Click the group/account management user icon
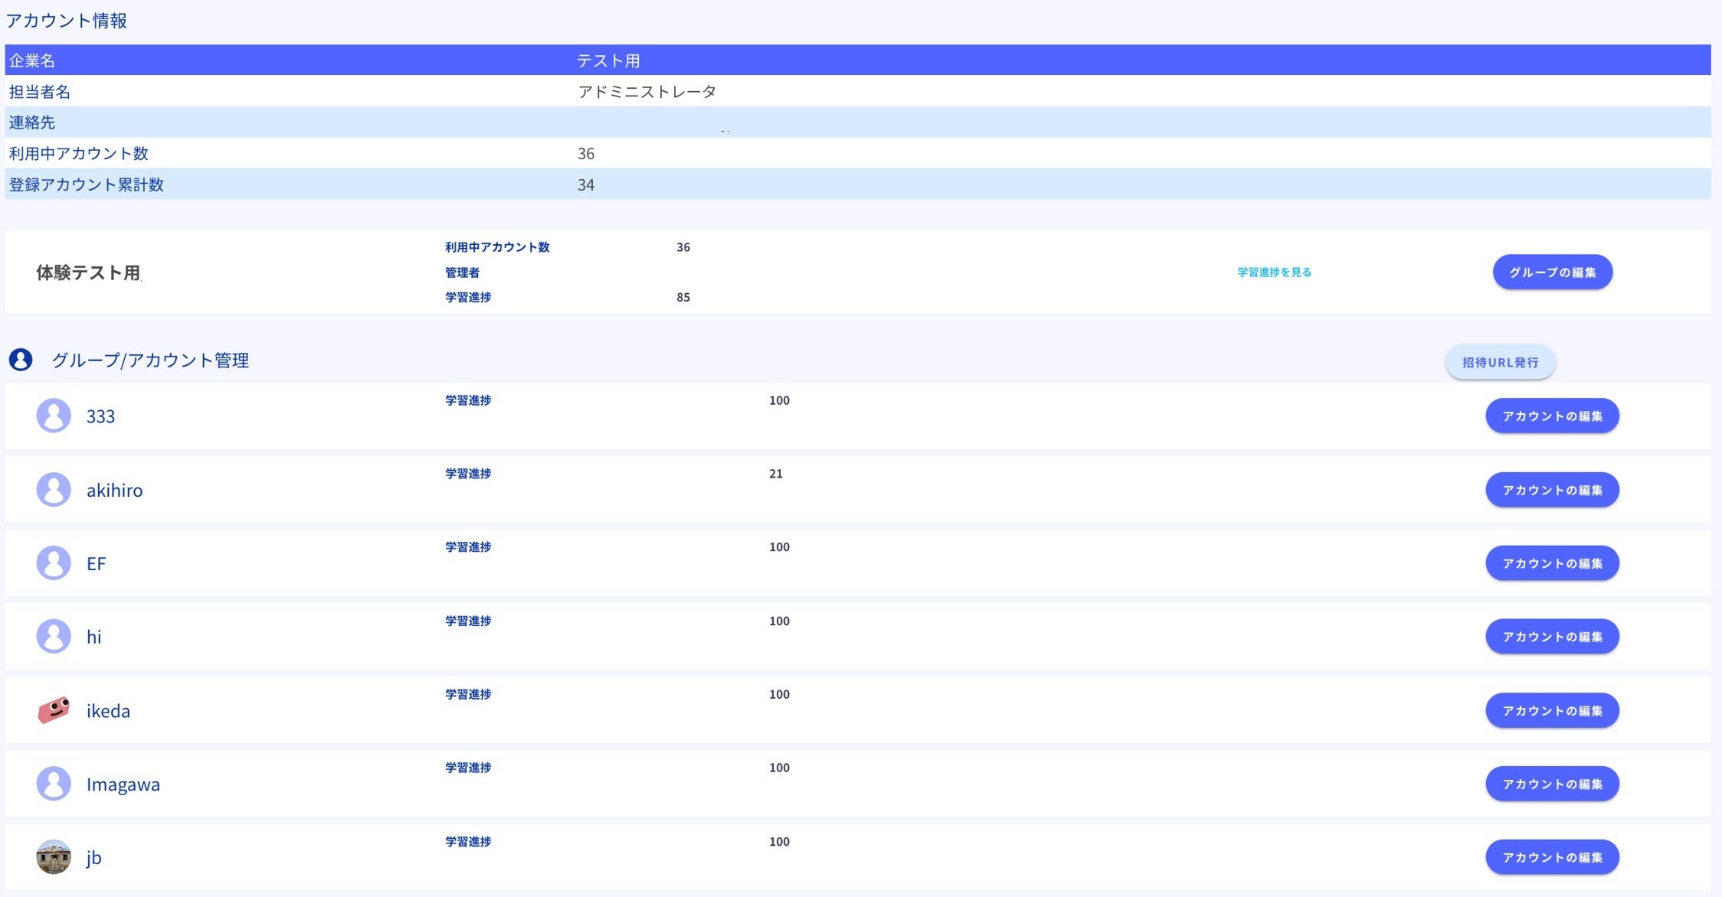1722x897 pixels. (21, 360)
